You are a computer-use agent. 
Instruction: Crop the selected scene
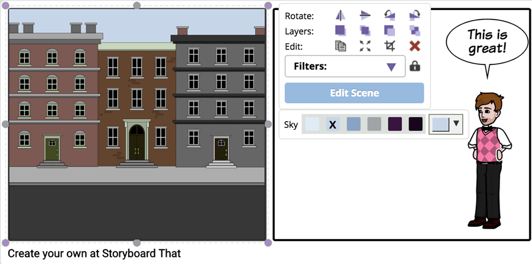click(390, 46)
